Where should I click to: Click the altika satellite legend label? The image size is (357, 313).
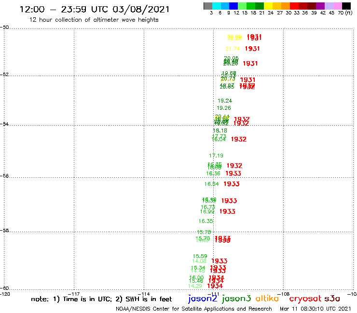tap(267, 299)
